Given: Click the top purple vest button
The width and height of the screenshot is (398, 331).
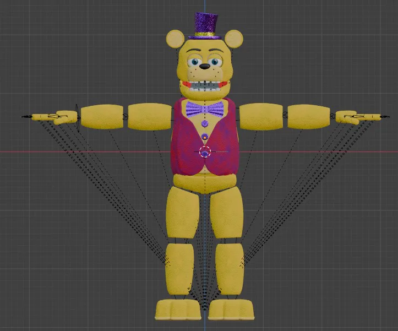Looking at the screenshot, I should (205, 124).
